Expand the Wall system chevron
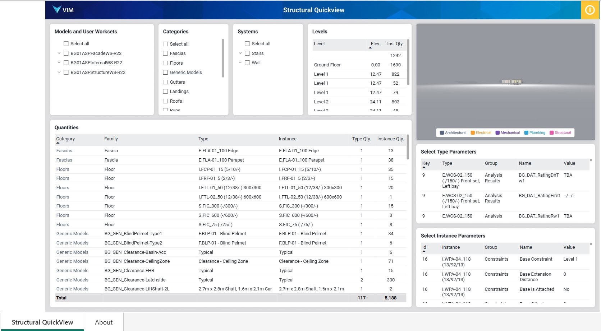This screenshot has width=601, height=331. tap(240, 62)
